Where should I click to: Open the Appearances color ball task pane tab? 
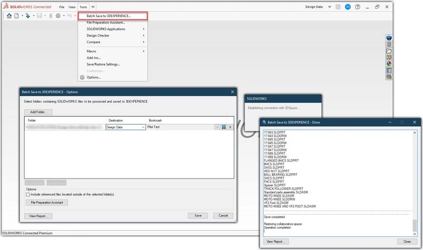tap(389, 64)
